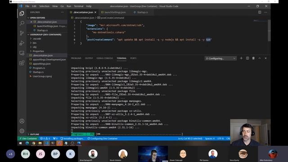288x162 pixels.
Task: Click the Ln 6, Col 90 cursor position
Action: [x=190, y=139]
